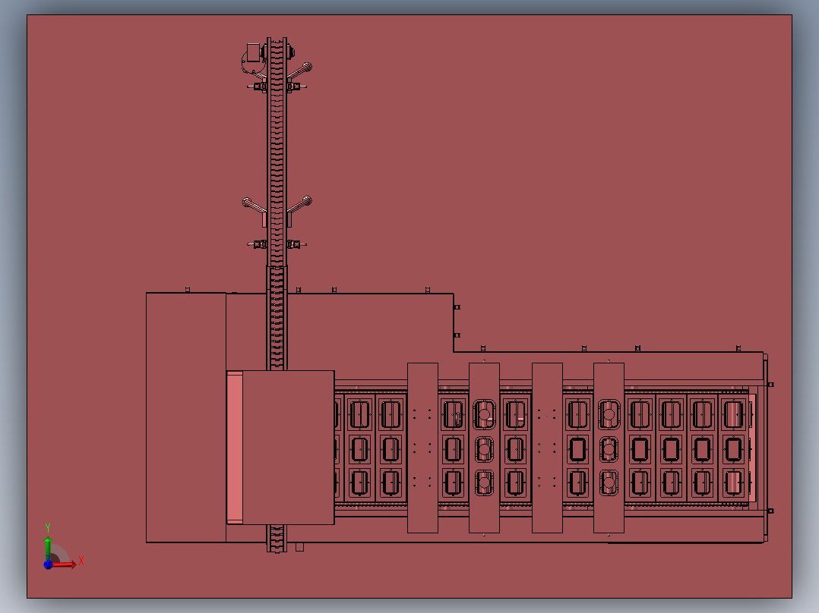
Task: Select the top right handle knob on the conveyor
Action: click(308, 67)
